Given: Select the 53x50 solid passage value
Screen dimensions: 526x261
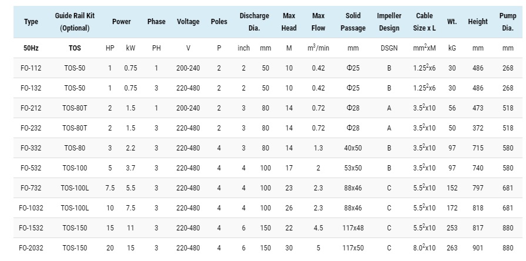Looking at the screenshot, I should 353,168.
